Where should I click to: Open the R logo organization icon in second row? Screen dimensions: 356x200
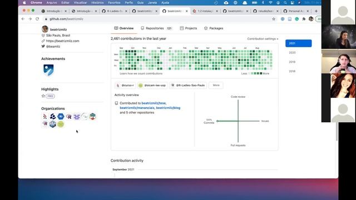(x=45, y=124)
